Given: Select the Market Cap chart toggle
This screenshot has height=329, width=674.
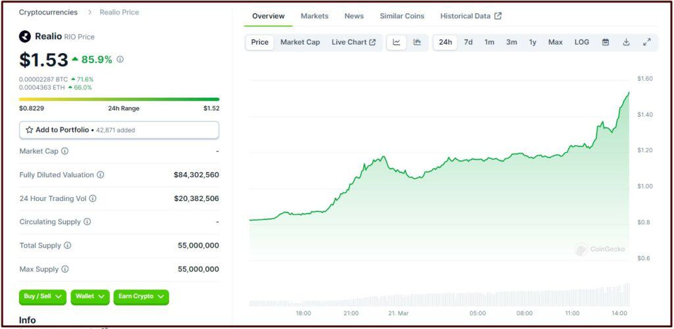Looking at the screenshot, I should point(300,42).
